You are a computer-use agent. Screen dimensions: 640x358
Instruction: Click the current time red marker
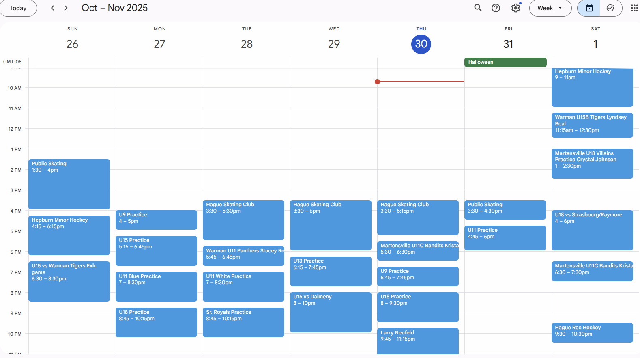pyautogui.click(x=378, y=82)
